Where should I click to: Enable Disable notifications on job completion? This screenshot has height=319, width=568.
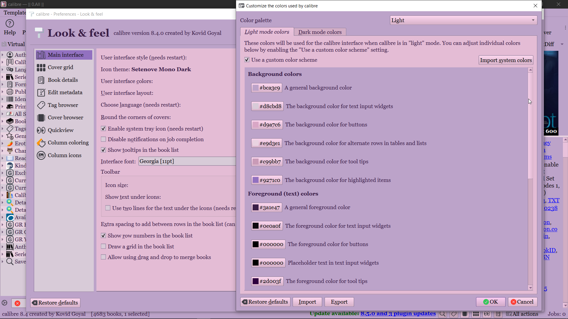[x=104, y=139]
